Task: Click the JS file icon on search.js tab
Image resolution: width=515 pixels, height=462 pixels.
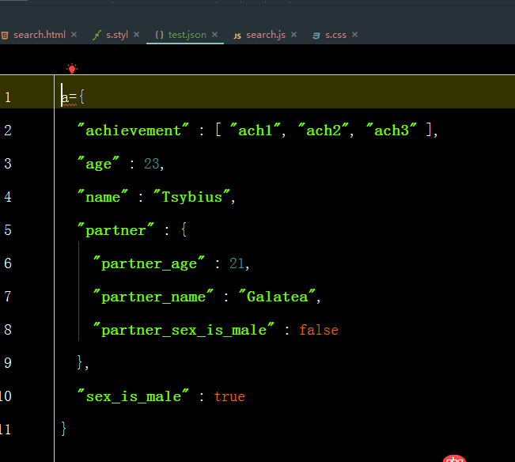Action: point(237,36)
